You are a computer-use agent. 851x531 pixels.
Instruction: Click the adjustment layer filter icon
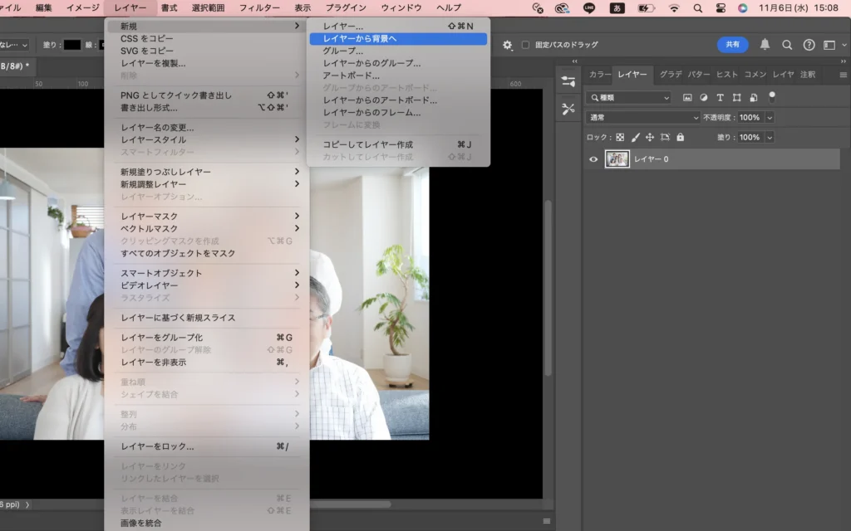704,98
